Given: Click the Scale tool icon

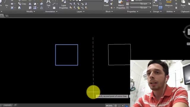Looking at the screenshot, I should tap(30, 8).
